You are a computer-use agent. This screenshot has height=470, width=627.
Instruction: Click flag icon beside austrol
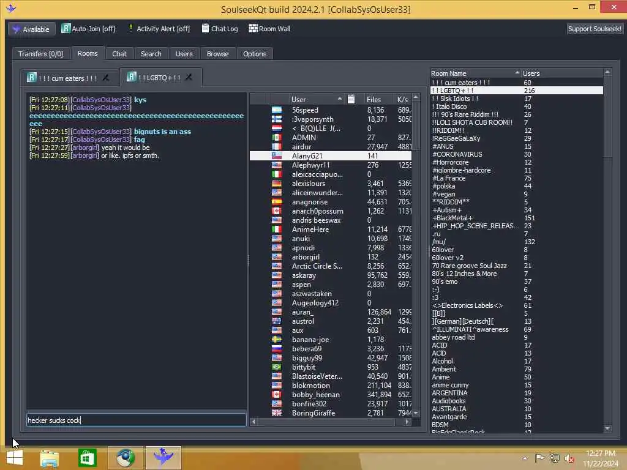277,321
